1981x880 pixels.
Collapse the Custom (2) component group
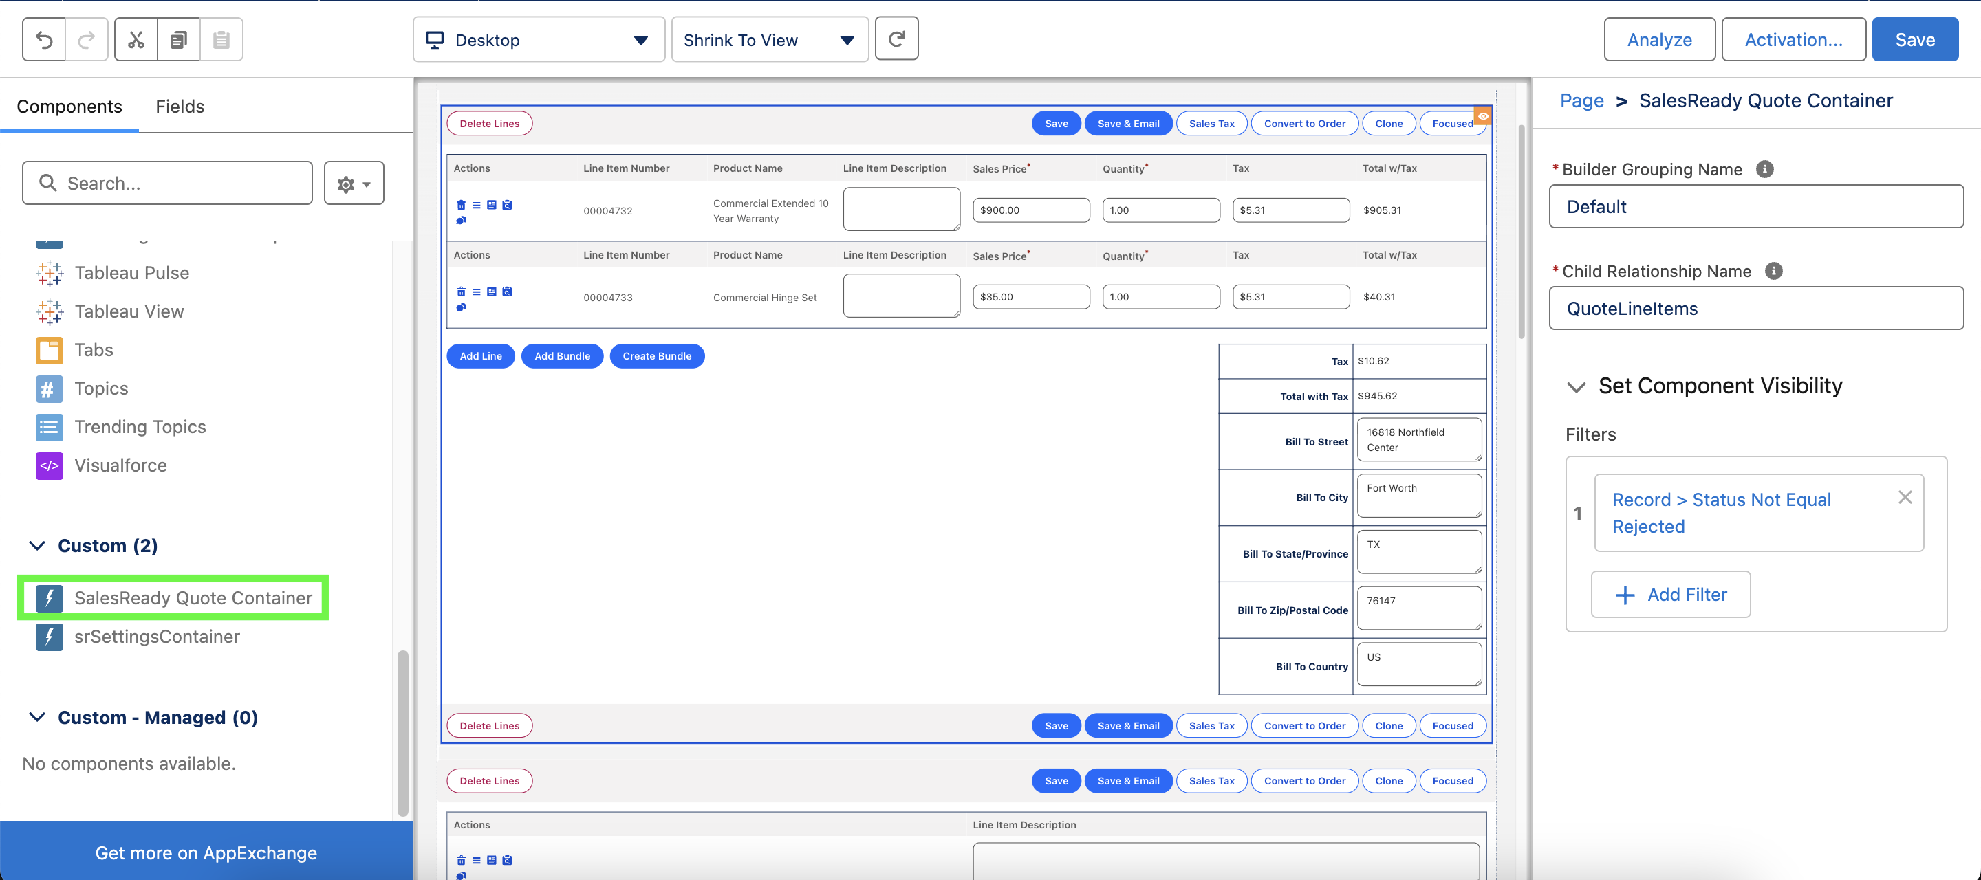pyautogui.click(x=36, y=546)
